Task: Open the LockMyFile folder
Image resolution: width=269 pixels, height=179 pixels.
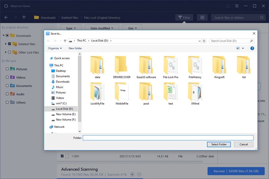Action: 98,92
